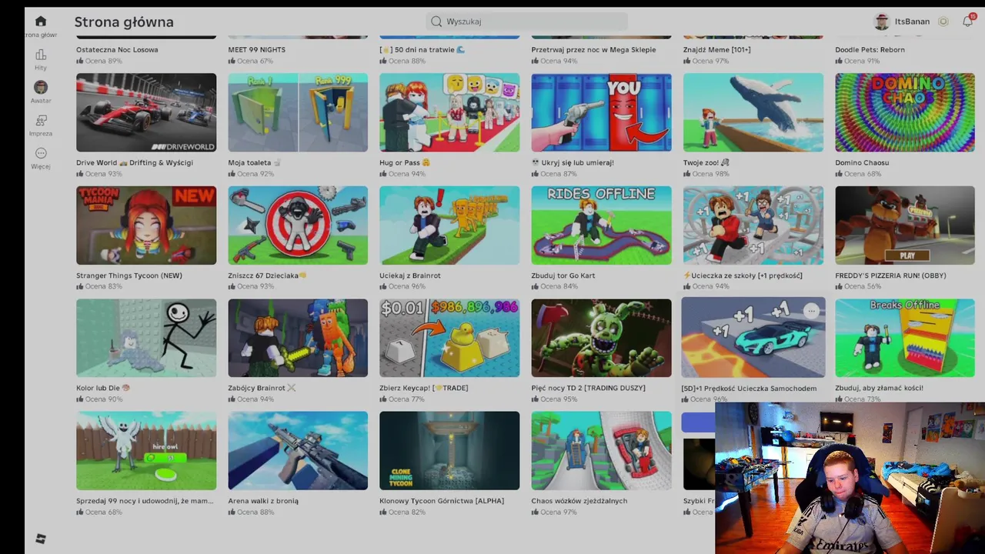This screenshot has width=985, height=554.
Task: Open the Impreza party sidebar icon
Action: click(x=41, y=121)
